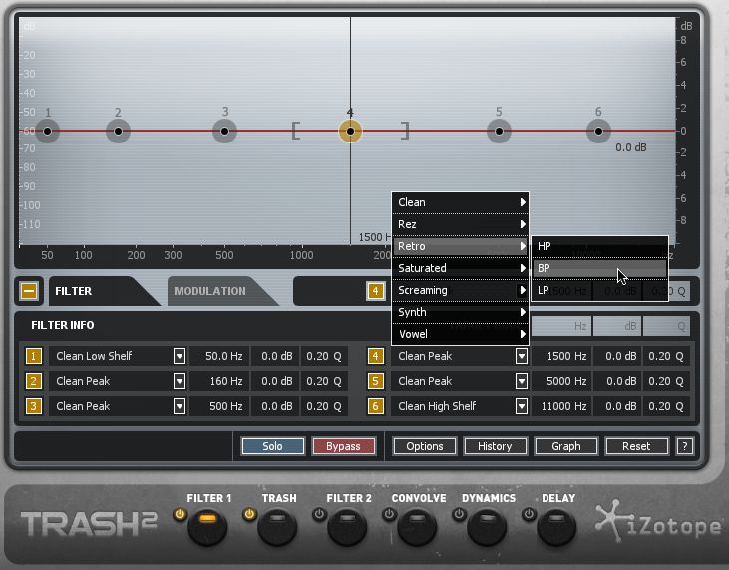The width and height of the screenshot is (729, 570).
Task: Select the Delay module knob
Action: (x=556, y=527)
